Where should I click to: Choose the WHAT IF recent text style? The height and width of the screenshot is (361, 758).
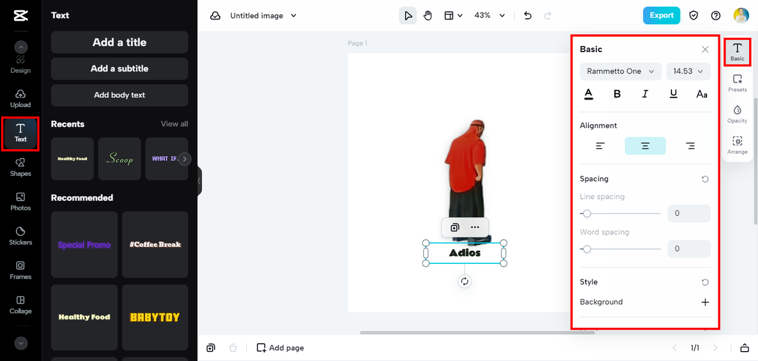[x=163, y=159]
